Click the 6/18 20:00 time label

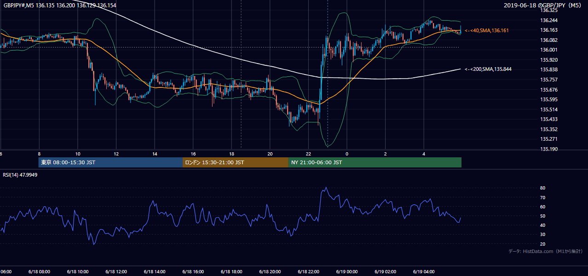[269, 272]
